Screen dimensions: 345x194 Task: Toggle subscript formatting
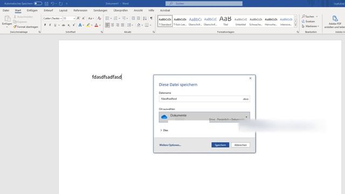pyautogui.click(x=69, y=25)
